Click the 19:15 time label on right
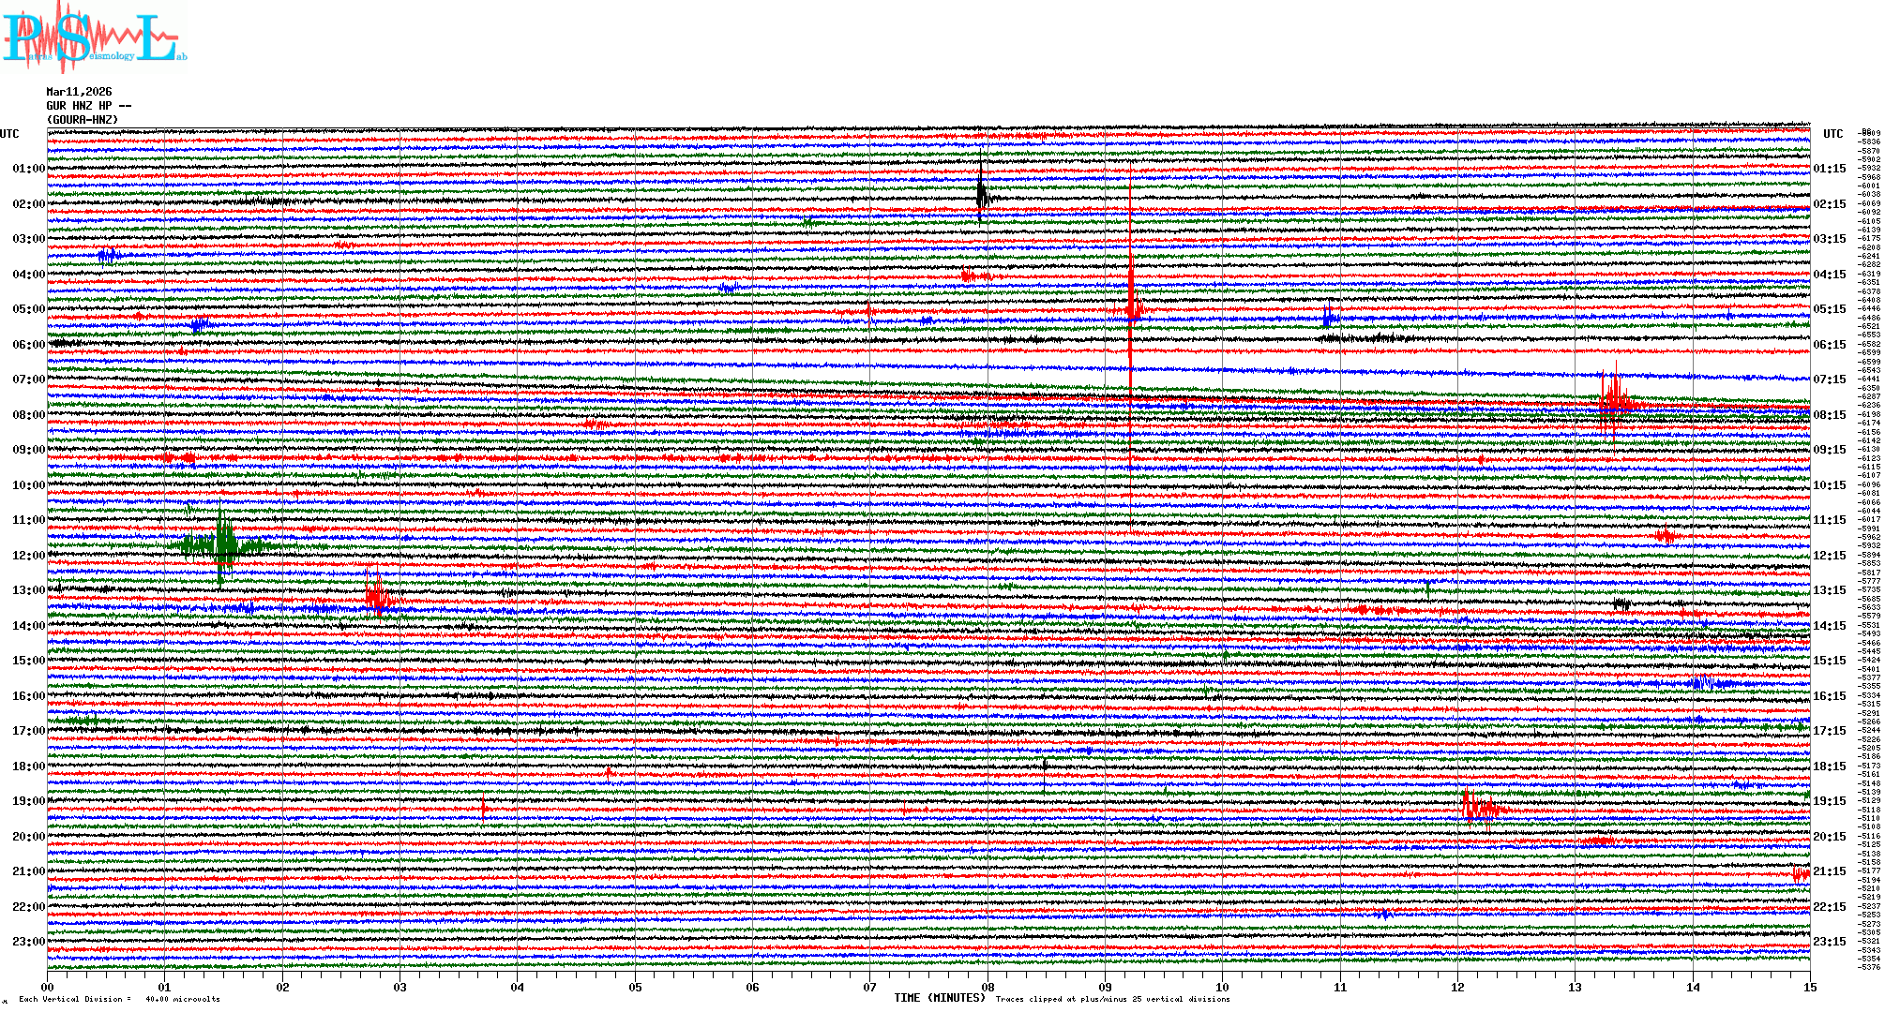 pyautogui.click(x=1829, y=801)
